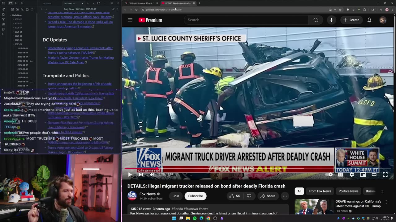396x222 pixels.
Task: Open Reservations plunge across DC restaurants link
Action: [80, 50]
